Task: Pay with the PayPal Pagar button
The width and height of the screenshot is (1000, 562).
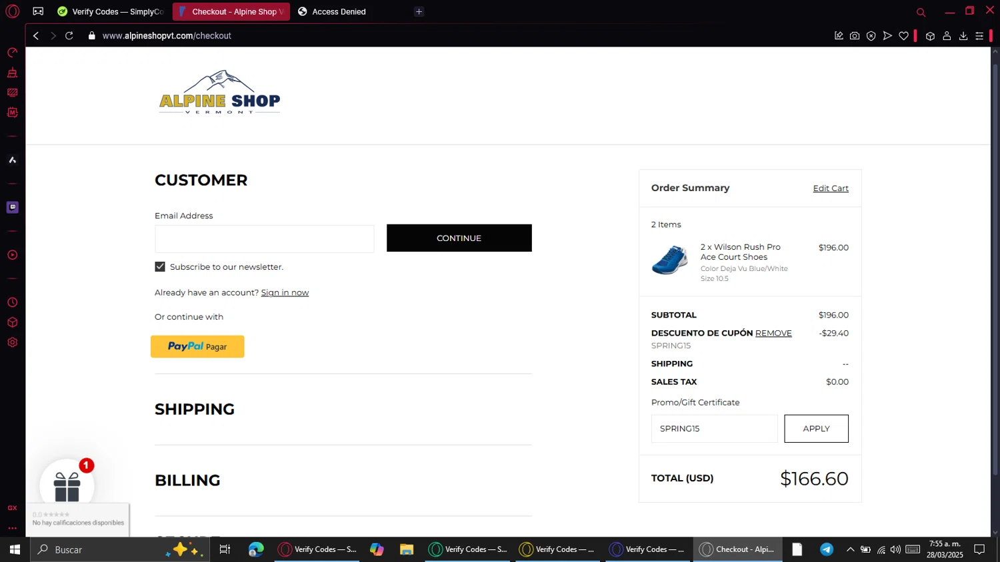Action: click(197, 346)
